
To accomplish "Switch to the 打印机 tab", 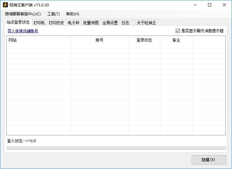I will tap(39, 23).
